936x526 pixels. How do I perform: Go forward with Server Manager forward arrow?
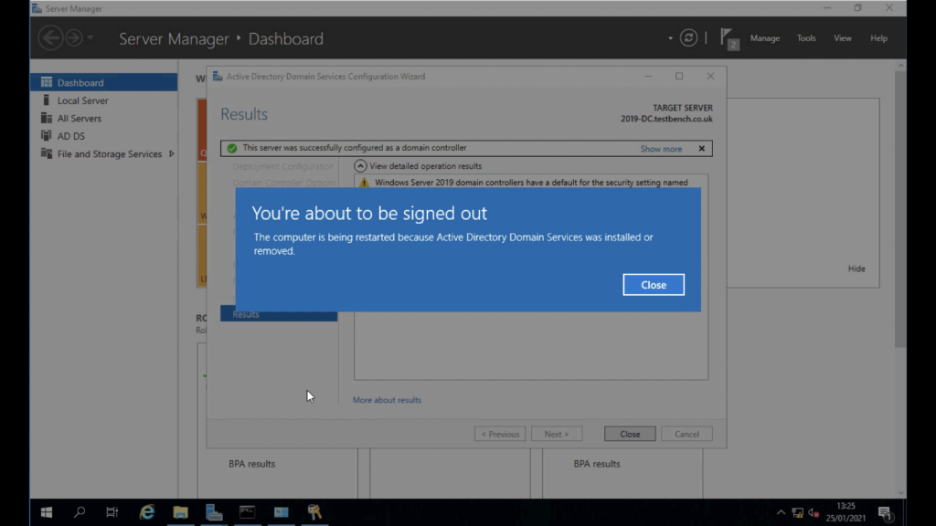[x=74, y=38]
